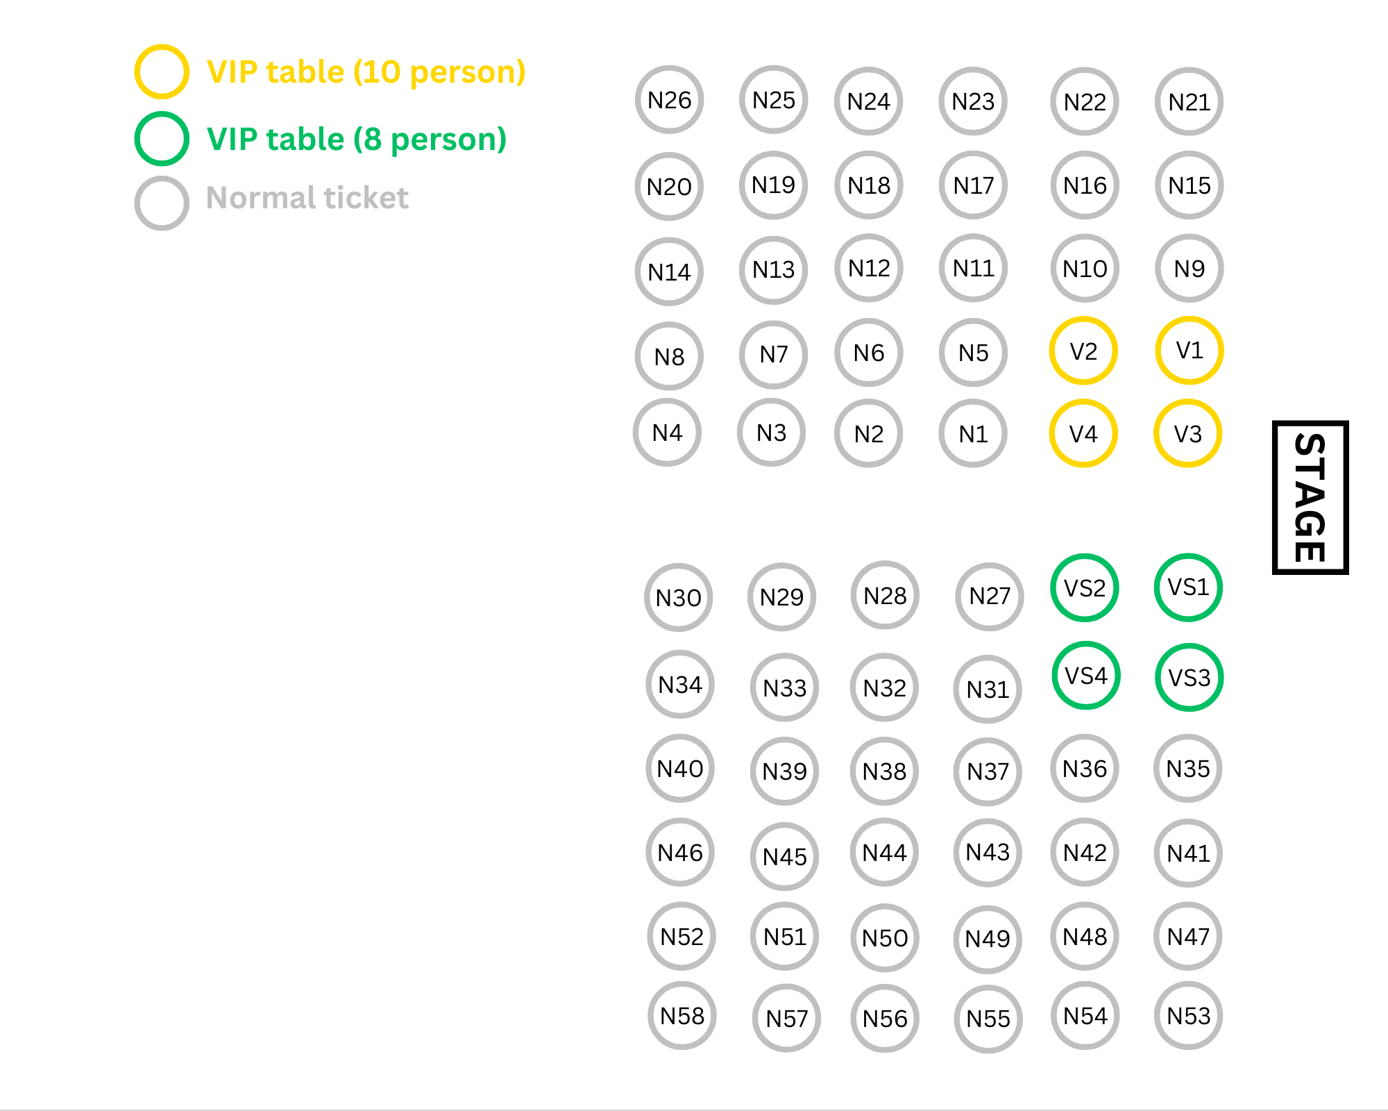Select table N21 in top row
Viewport: 1388px width, 1111px height.
click(1189, 102)
